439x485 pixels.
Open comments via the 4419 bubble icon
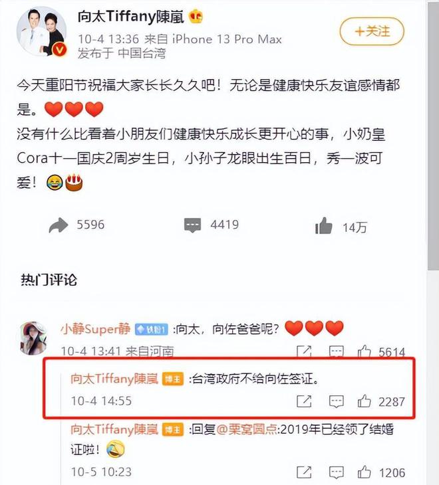coord(192,225)
